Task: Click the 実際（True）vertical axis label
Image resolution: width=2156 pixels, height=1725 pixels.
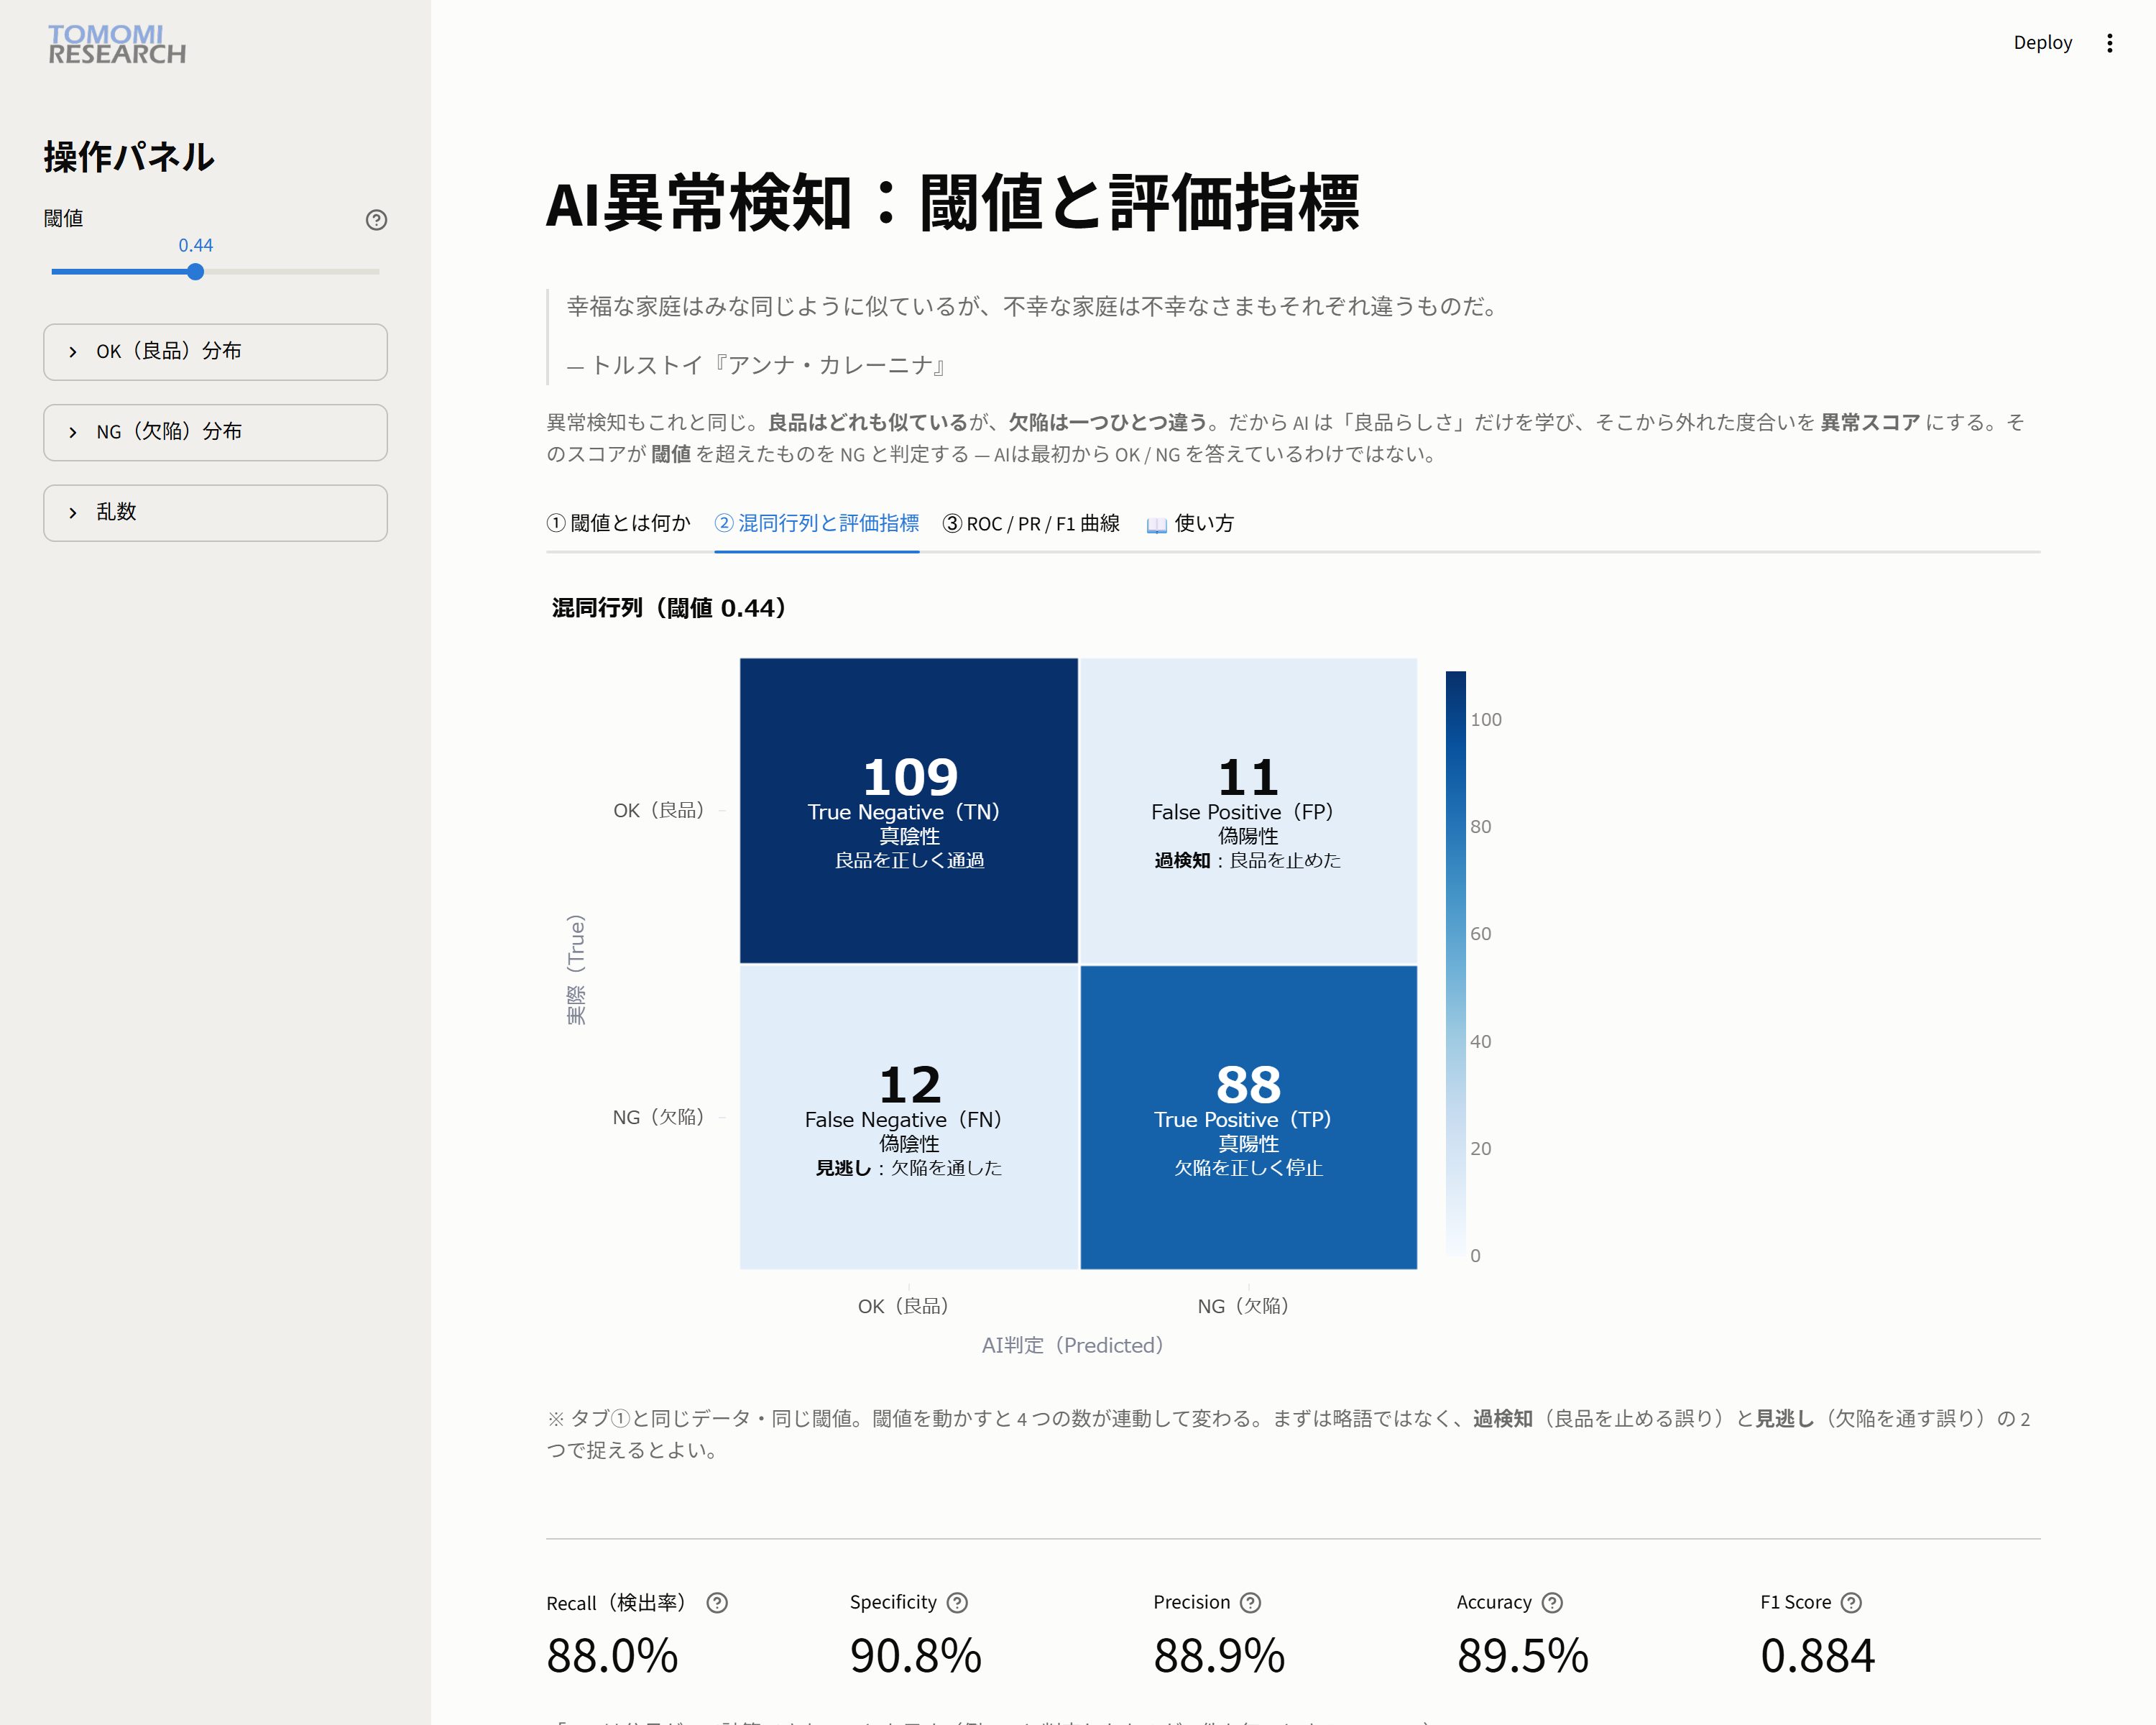Action: (576, 969)
